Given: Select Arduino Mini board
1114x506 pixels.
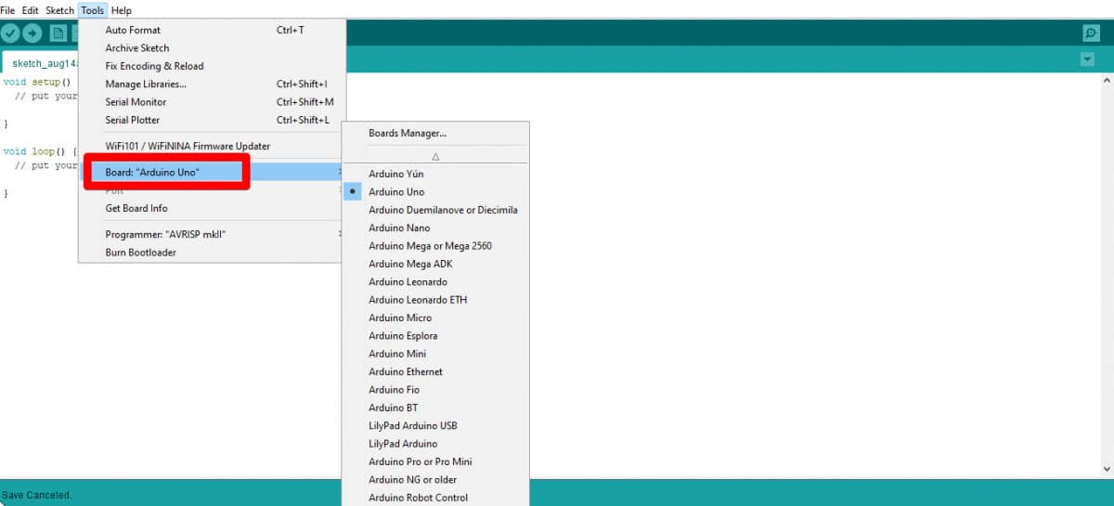Looking at the screenshot, I should 435,354.
